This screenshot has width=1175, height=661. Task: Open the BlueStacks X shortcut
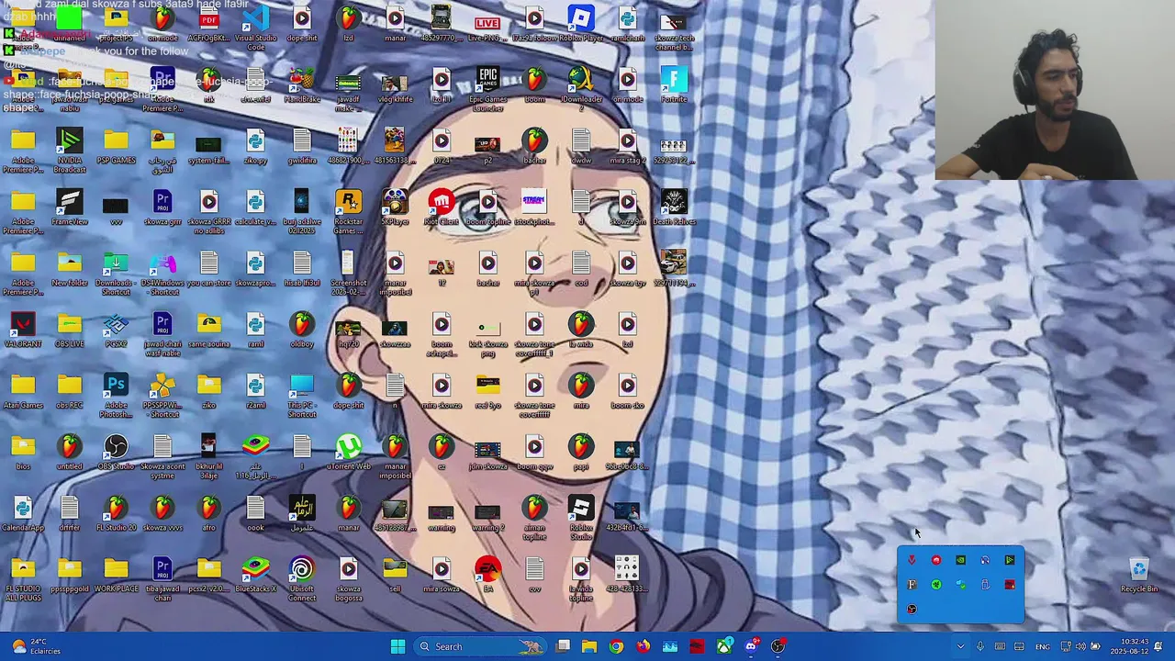click(255, 576)
